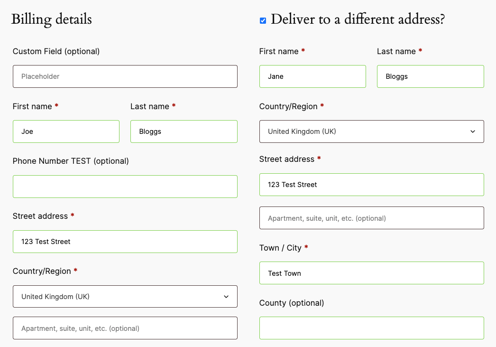Image resolution: width=496 pixels, height=347 pixels.
Task: Click the Deliver to a different address heading
Action: (358, 20)
